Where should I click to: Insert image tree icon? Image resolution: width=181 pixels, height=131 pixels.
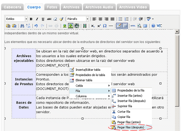(65, 26)
